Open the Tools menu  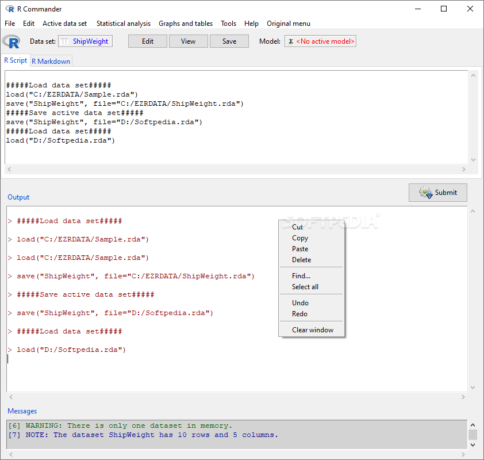pyautogui.click(x=228, y=24)
